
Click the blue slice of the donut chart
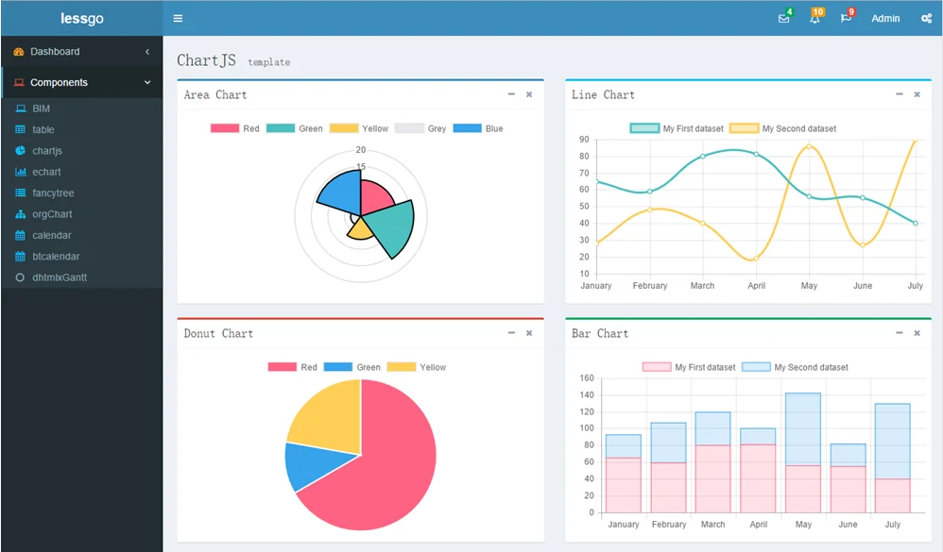pyautogui.click(x=313, y=465)
